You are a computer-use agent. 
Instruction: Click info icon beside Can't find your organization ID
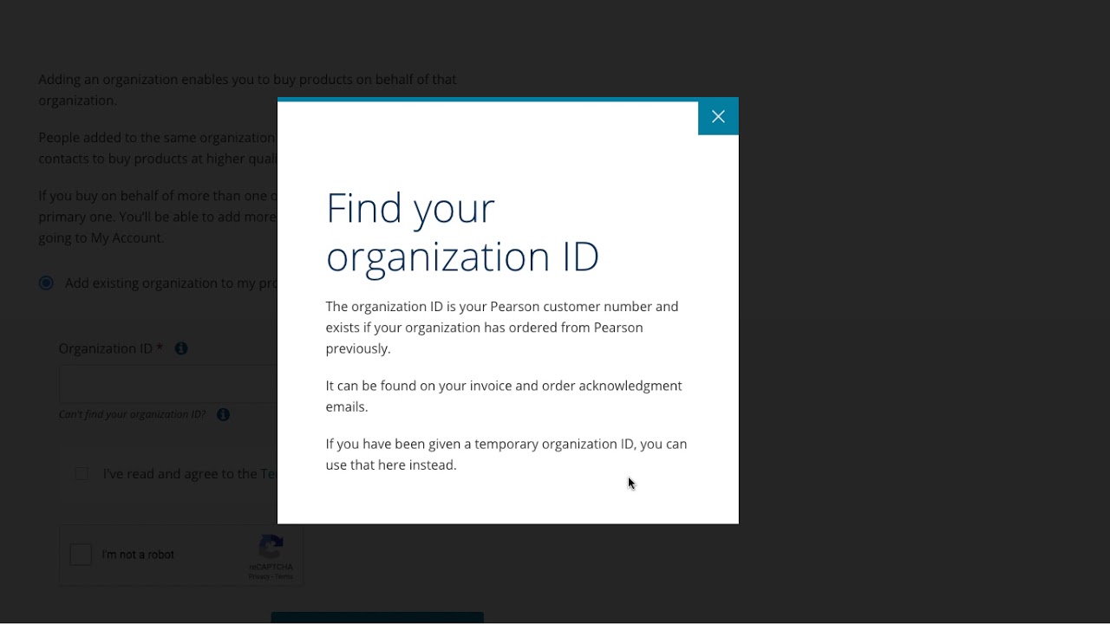coord(223,414)
